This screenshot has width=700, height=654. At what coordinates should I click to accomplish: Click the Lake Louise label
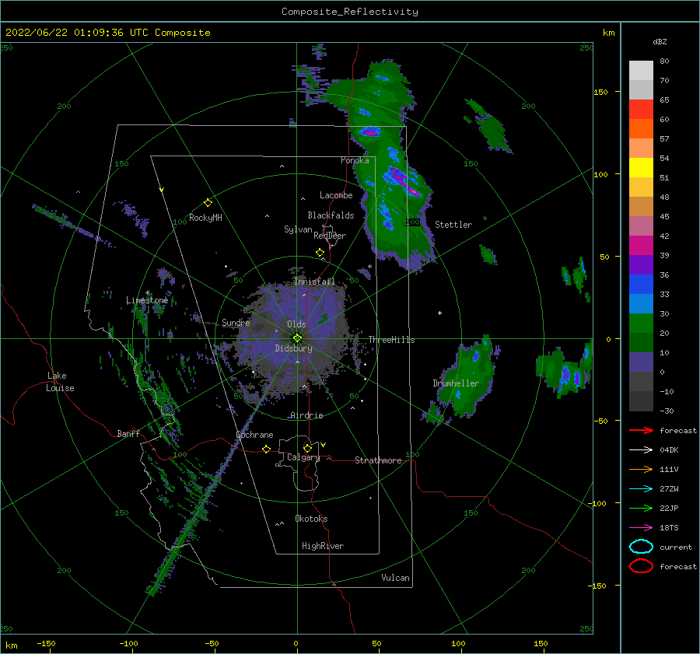pos(60,382)
